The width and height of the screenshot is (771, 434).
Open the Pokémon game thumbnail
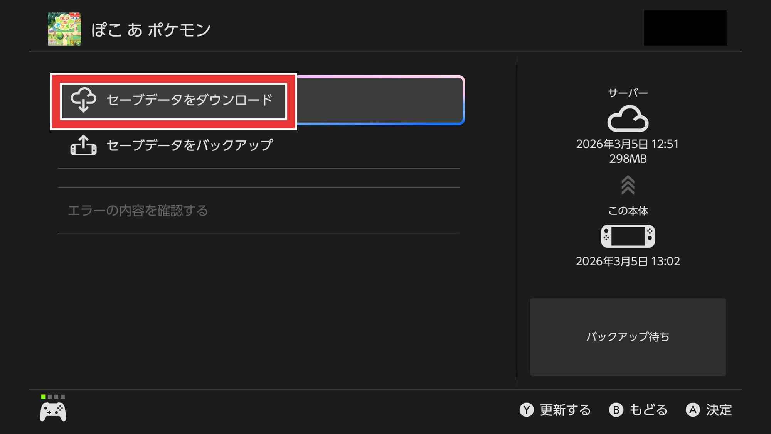tap(64, 29)
